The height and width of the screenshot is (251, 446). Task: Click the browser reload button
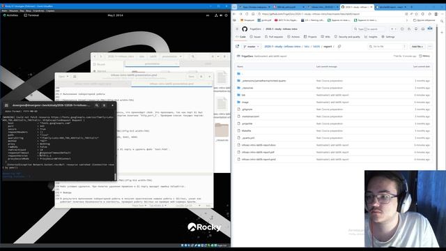pyautogui.click(x=247, y=14)
